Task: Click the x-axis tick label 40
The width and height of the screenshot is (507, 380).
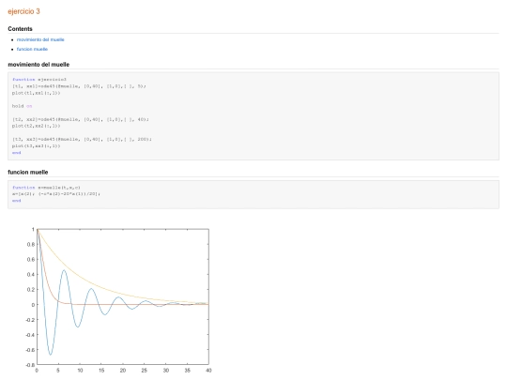Action: coord(208,371)
